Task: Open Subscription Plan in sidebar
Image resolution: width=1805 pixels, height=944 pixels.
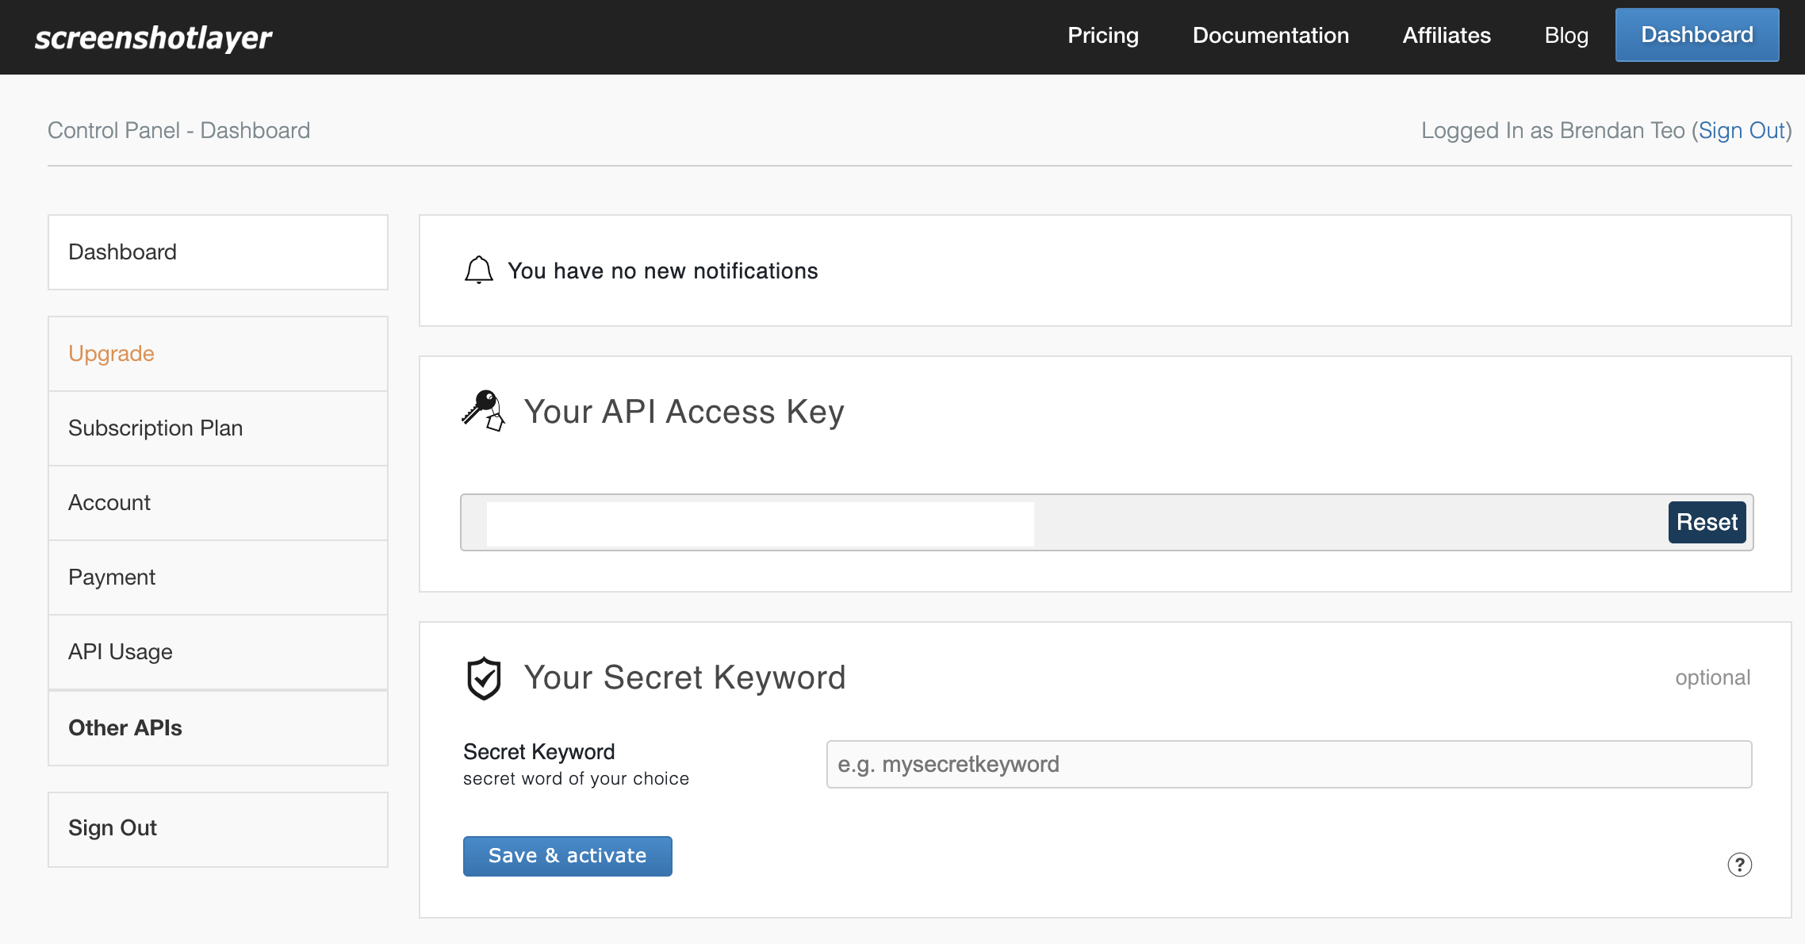Action: coord(218,428)
